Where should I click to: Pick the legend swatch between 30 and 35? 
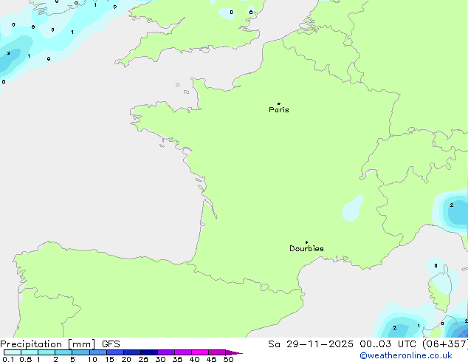pyautogui.click(x=166, y=352)
